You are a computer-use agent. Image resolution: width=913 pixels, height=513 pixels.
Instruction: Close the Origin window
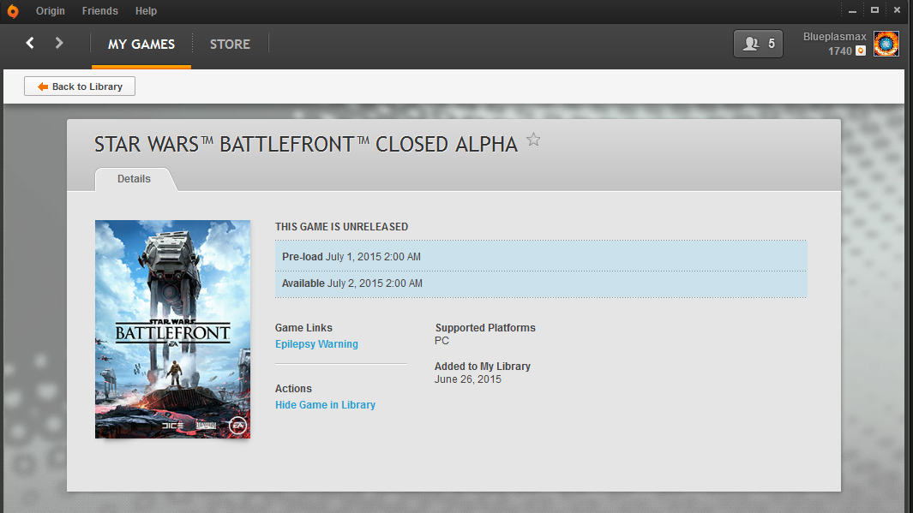click(897, 10)
